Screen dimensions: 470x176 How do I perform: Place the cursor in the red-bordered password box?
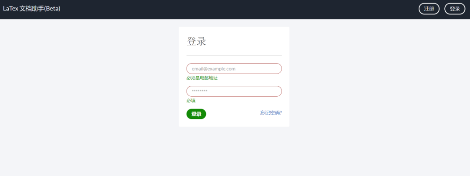234,91
